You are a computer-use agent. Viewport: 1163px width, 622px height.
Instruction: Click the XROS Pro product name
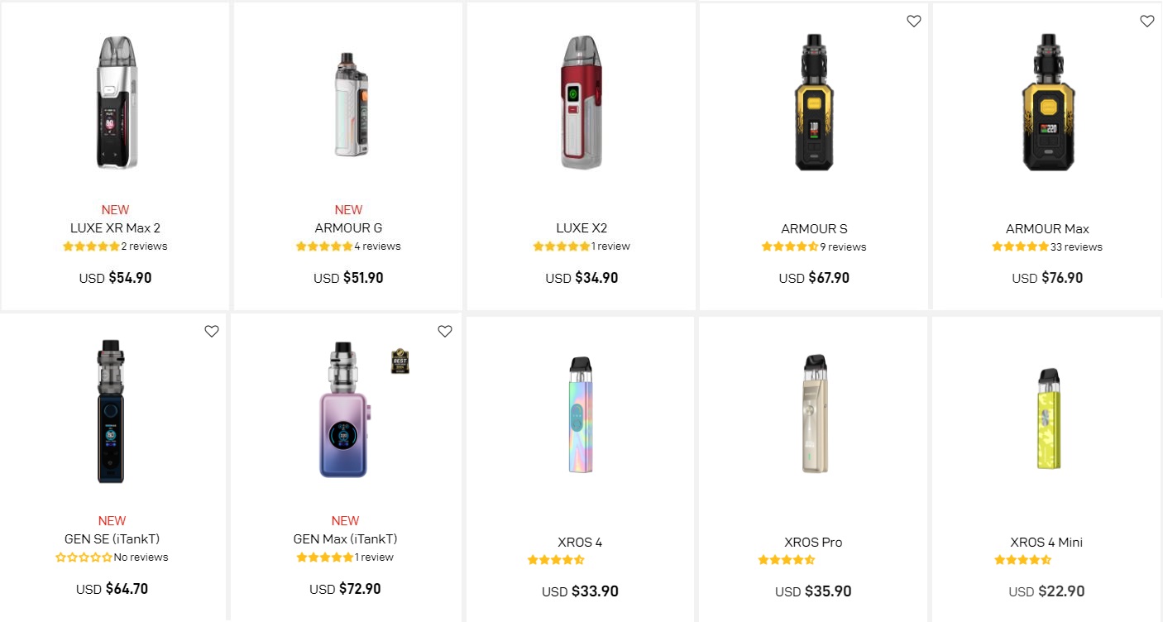pos(813,543)
